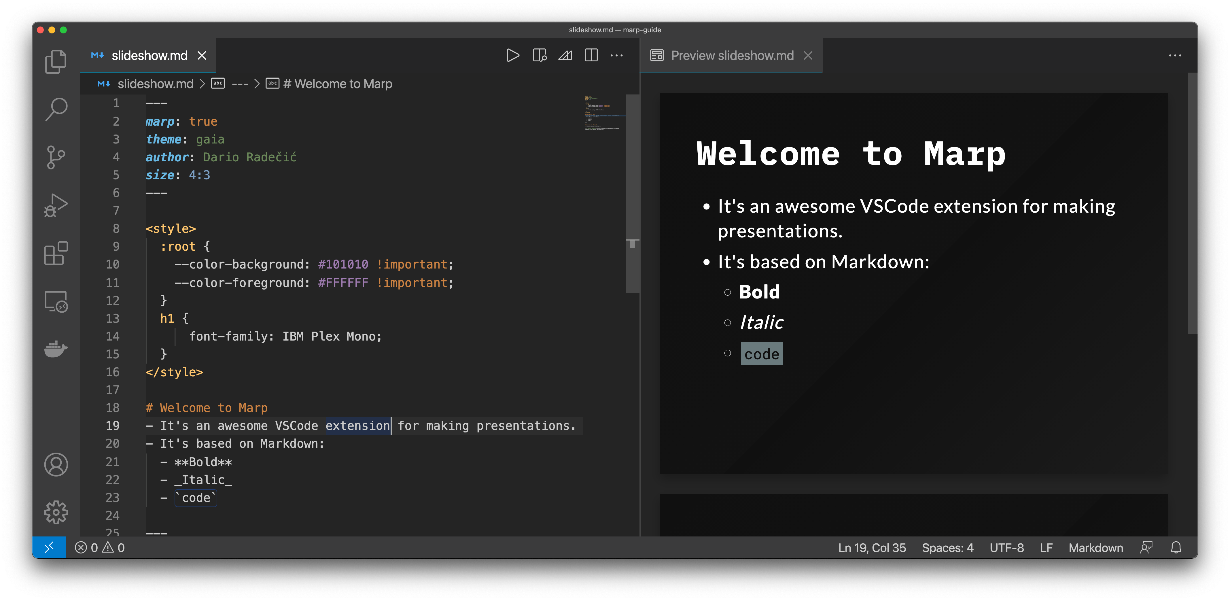The height and width of the screenshot is (601, 1230).
Task: Select the Markdown language mode indicator
Action: [x=1095, y=548]
